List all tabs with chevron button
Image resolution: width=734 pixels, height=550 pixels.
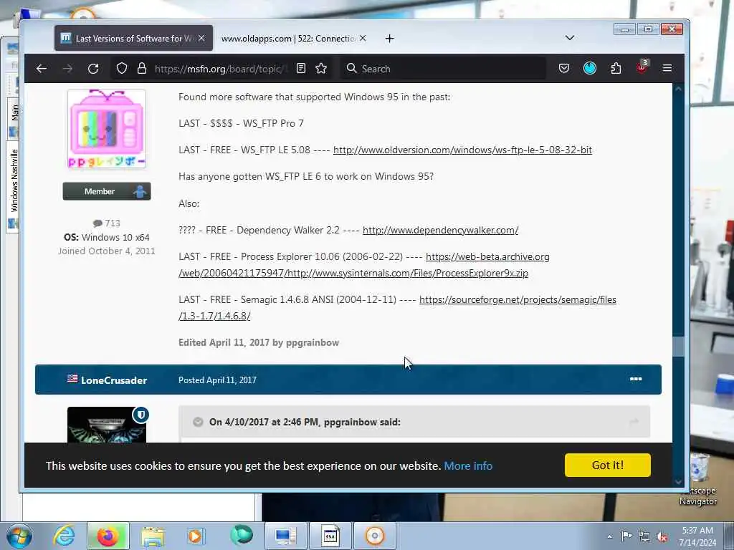tap(570, 38)
